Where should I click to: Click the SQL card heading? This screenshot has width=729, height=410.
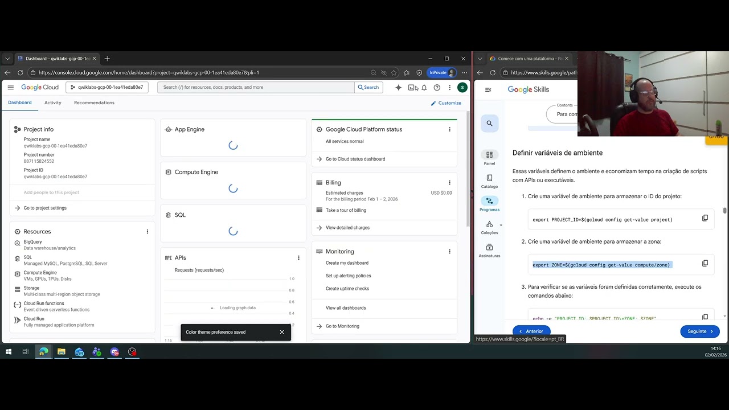click(x=180, y=215)
